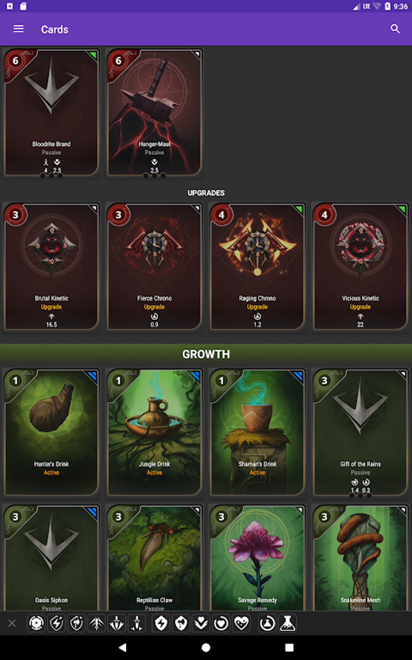Tap the search magnifier icon

[x=395, y=29]
